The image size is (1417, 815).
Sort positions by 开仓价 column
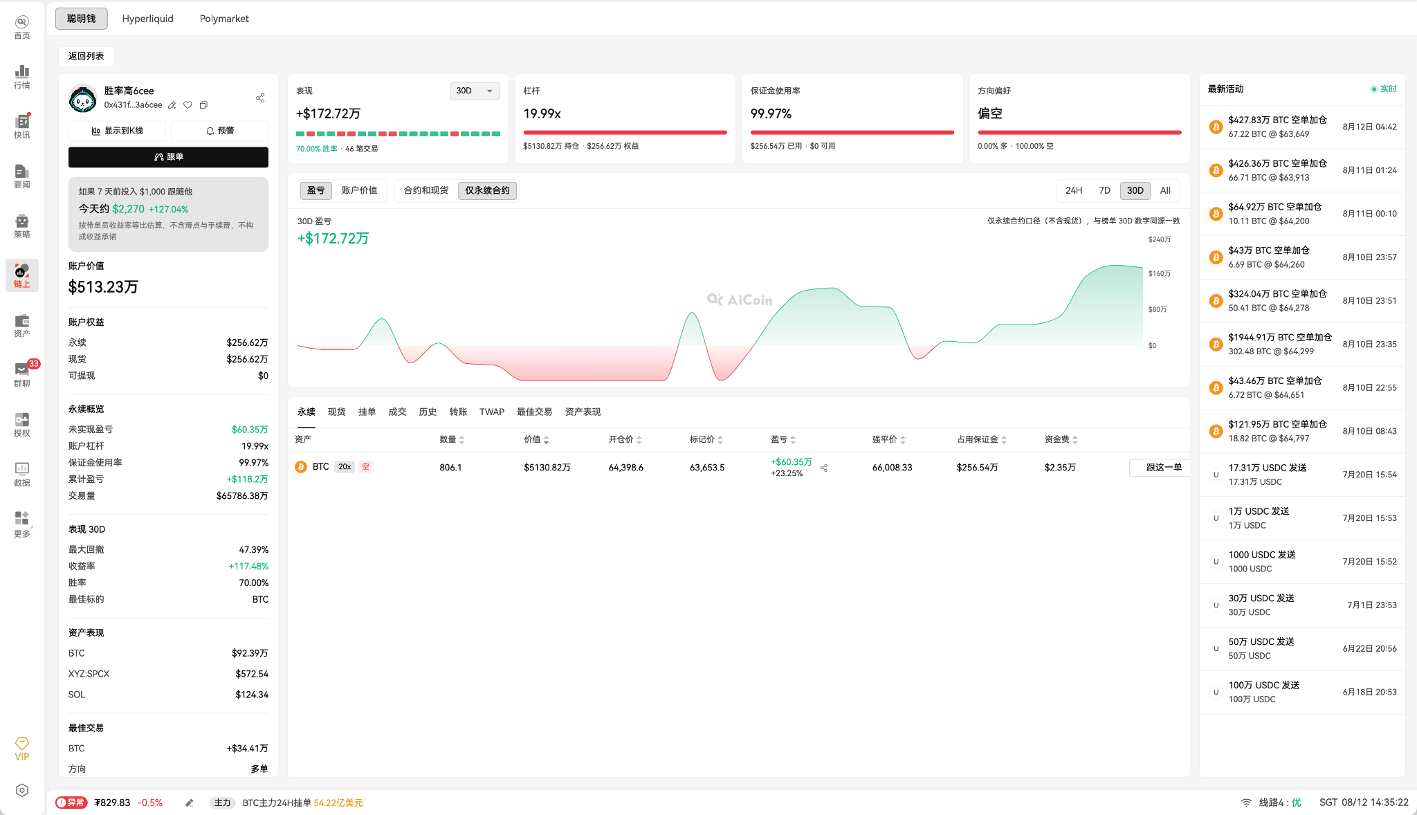click(x=625, y=439)
